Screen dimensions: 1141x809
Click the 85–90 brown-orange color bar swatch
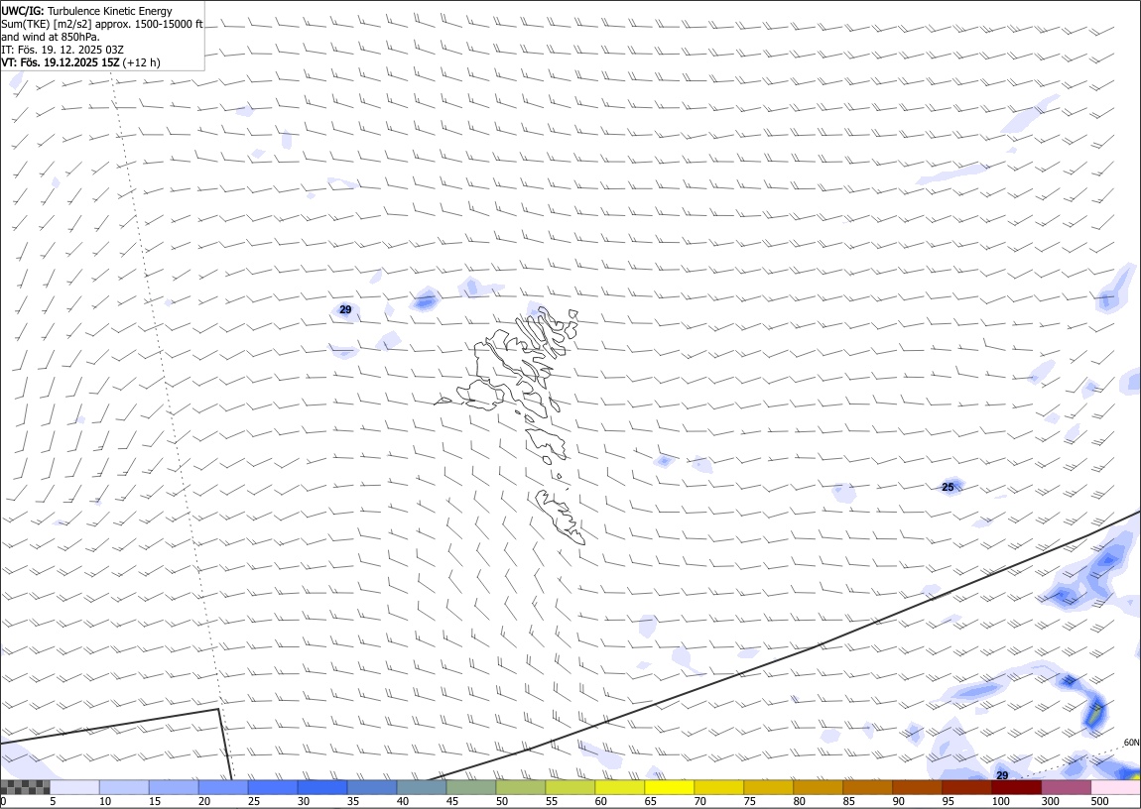click(x=867, y=787)
